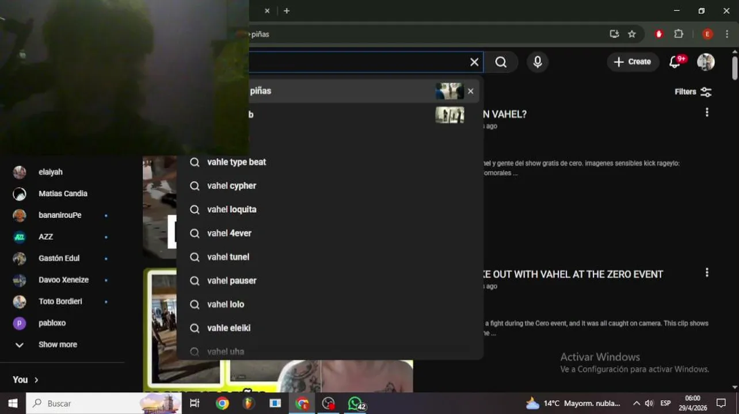
Task: Open a new browser tab
Action: pos(287,10)
